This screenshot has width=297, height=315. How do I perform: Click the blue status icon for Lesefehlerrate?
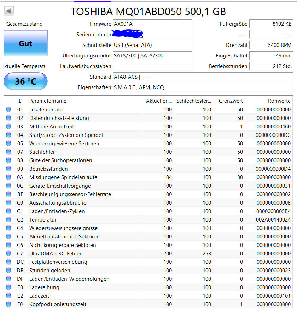click(x=8, y=109)
